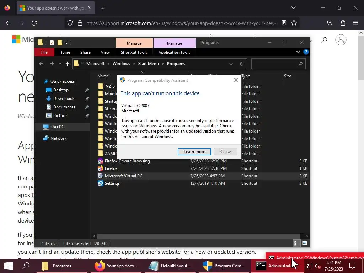Click the Explorer search box
The image size is (364, 273).
pyautogui.click(x=278, y=64)
